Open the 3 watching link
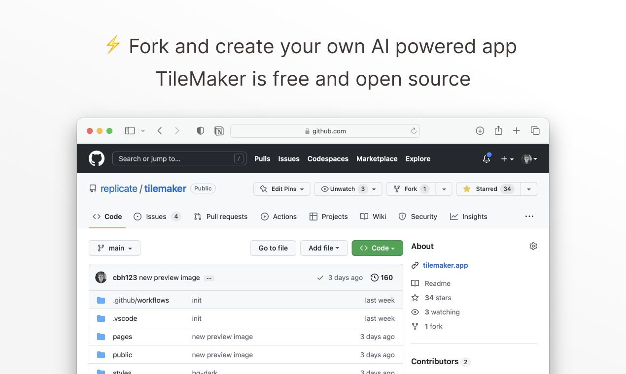 click(435, 312)
